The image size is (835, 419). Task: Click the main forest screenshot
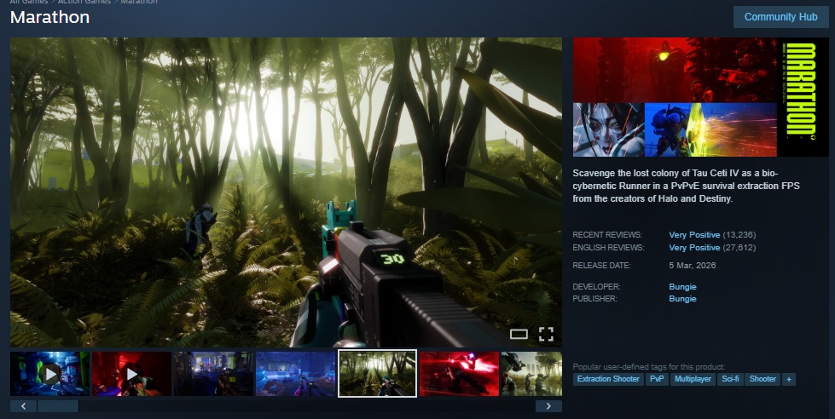pos(286,192)
